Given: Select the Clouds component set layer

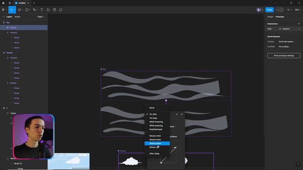Looking at the screenshot, I should click(24, 53).
